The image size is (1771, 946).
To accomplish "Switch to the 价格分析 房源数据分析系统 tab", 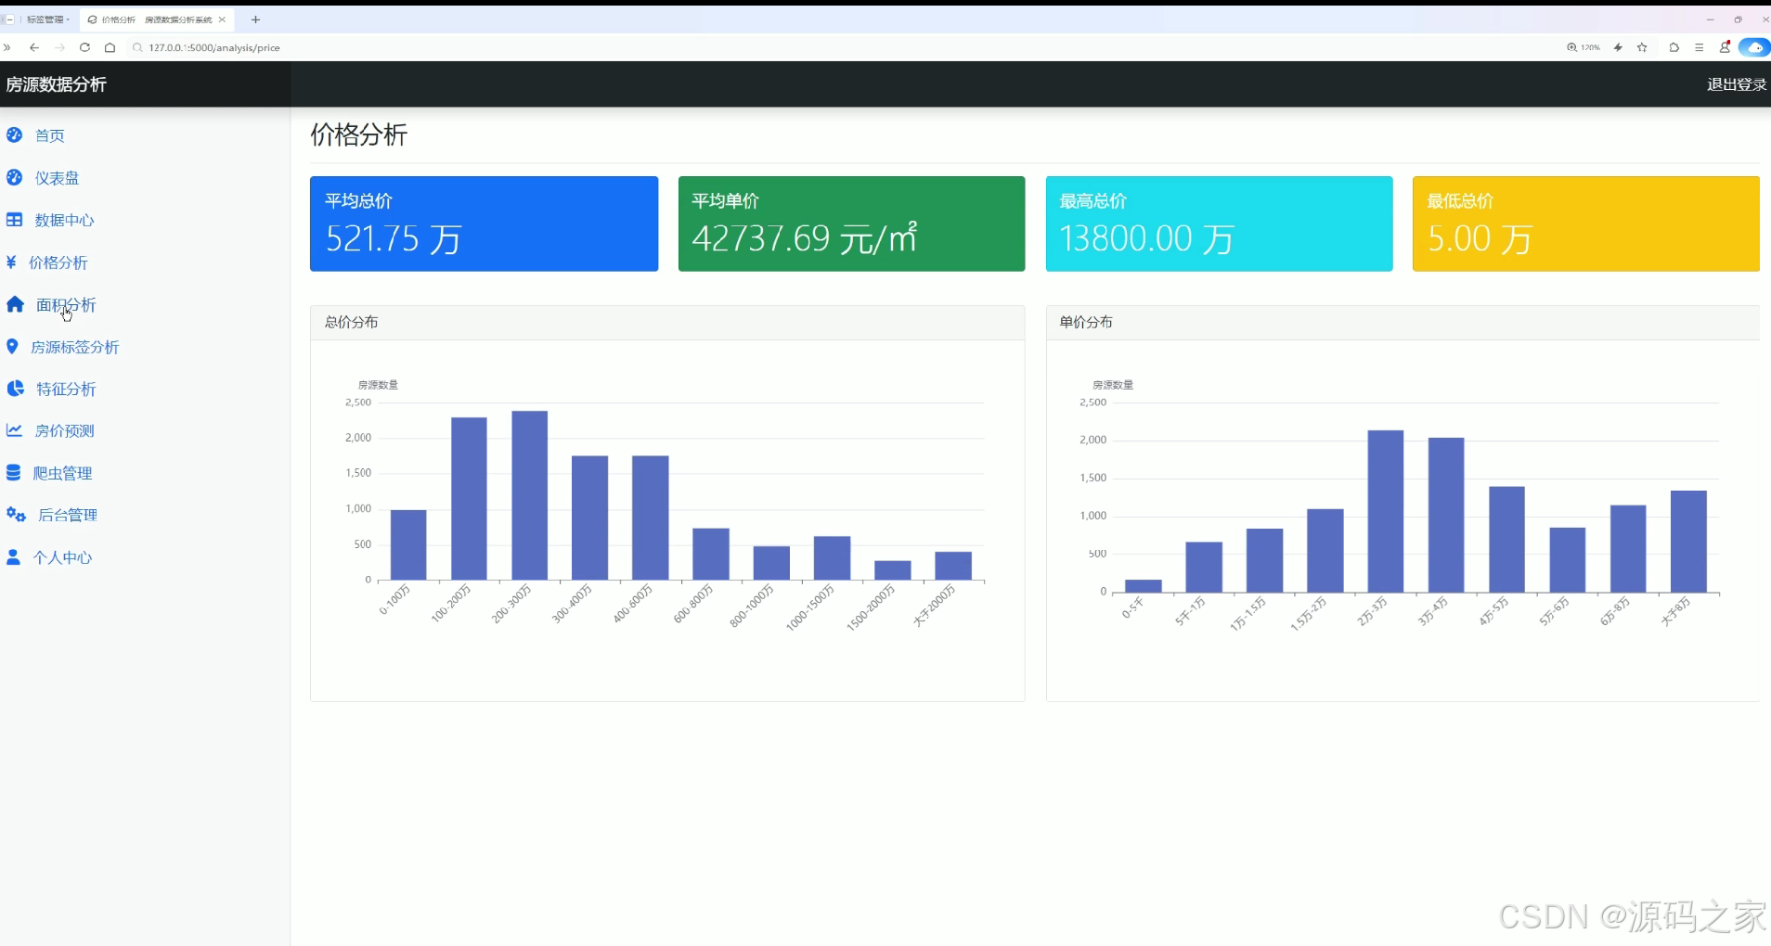I will coord(157,19).
